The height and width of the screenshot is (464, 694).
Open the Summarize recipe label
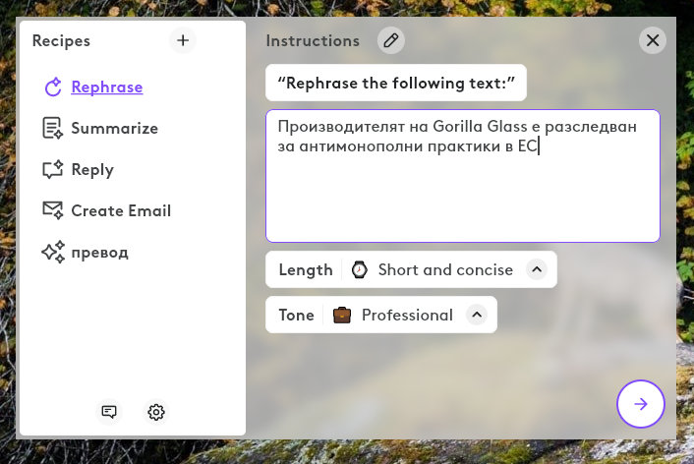[114, 128]
